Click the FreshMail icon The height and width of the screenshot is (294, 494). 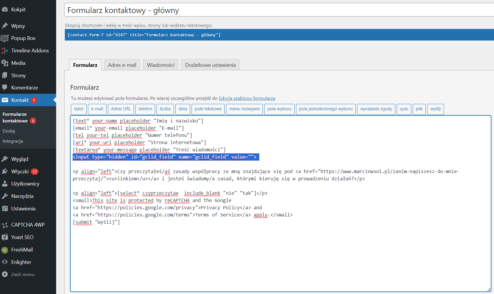pyautogui.click(x=5, y=250)
